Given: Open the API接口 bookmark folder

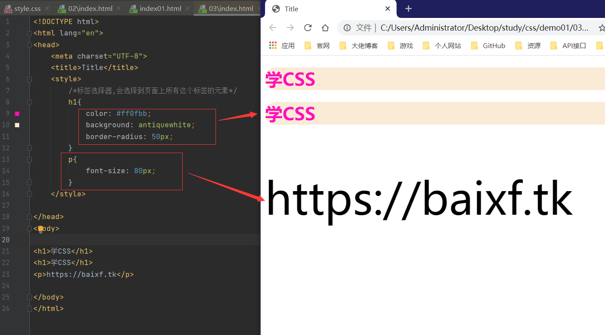Looking at the screenshot, I should click(568, 45).
